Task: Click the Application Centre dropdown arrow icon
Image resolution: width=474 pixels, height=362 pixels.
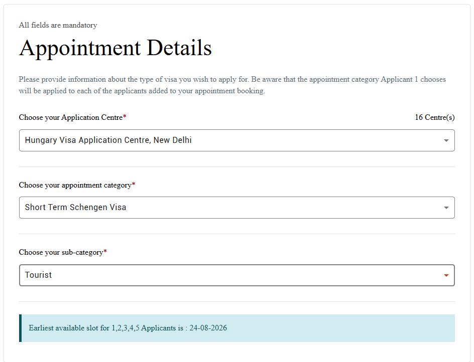Action: (446, 140)
